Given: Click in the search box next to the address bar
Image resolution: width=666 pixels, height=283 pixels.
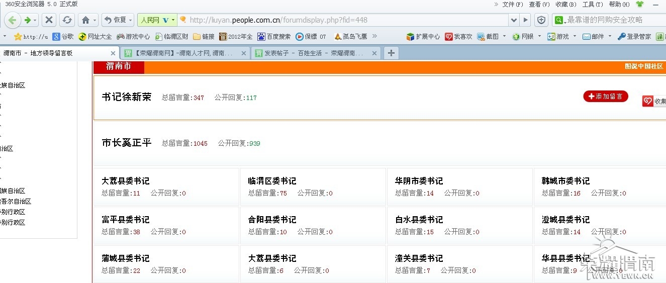Looking at the screenshot, I should (x=614, y=20).
